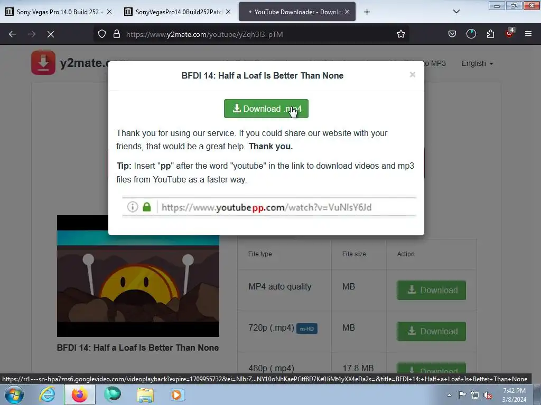Open a new browser tab
The width and height of the screenshot is (541, 405).
click(367, 12)
